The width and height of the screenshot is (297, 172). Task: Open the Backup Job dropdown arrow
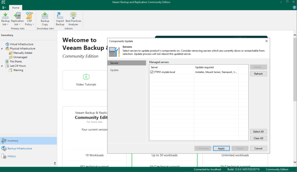(x=8, y=24)
